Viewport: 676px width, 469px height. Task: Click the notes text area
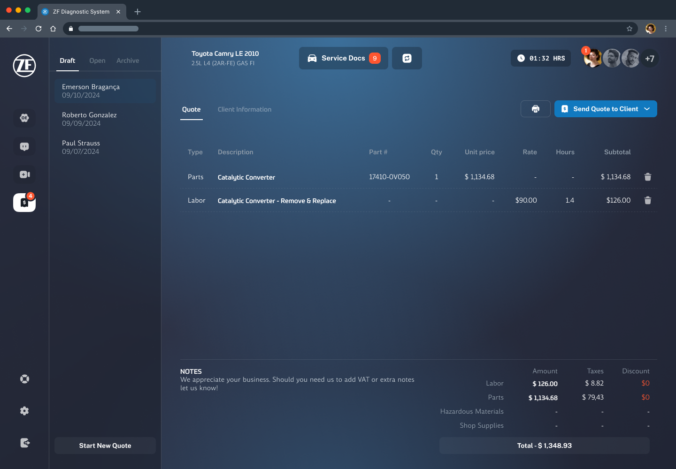click(298, 384)
